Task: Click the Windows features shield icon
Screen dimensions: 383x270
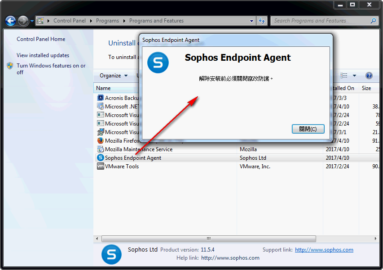Action: tap(10, 66)
